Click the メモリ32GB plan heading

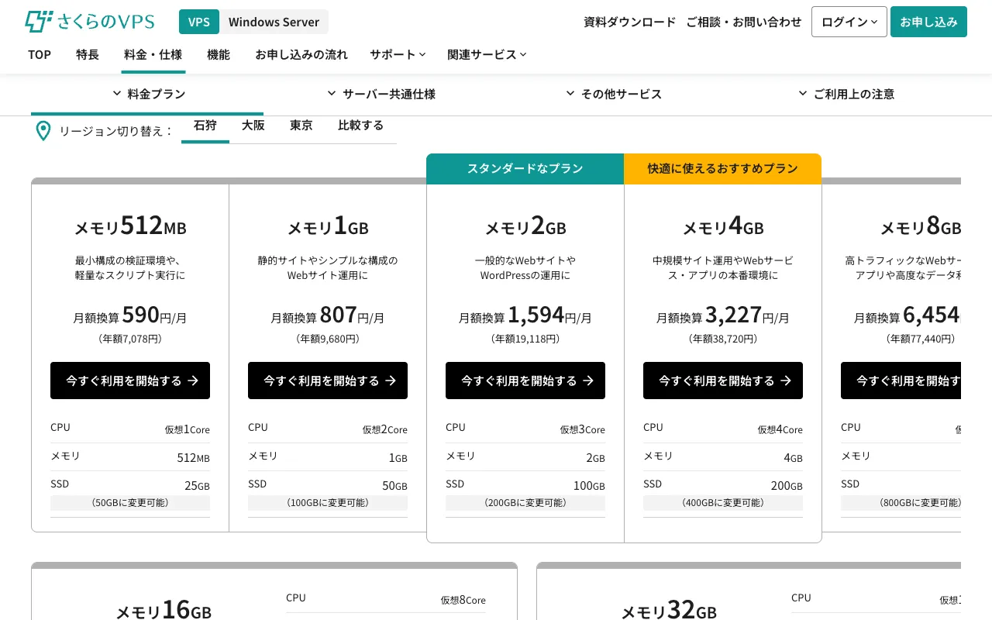pos(669,610)
